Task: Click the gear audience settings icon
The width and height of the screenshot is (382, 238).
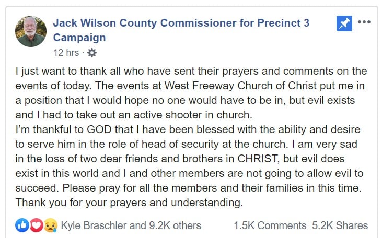Action: (x=92, y=53)
